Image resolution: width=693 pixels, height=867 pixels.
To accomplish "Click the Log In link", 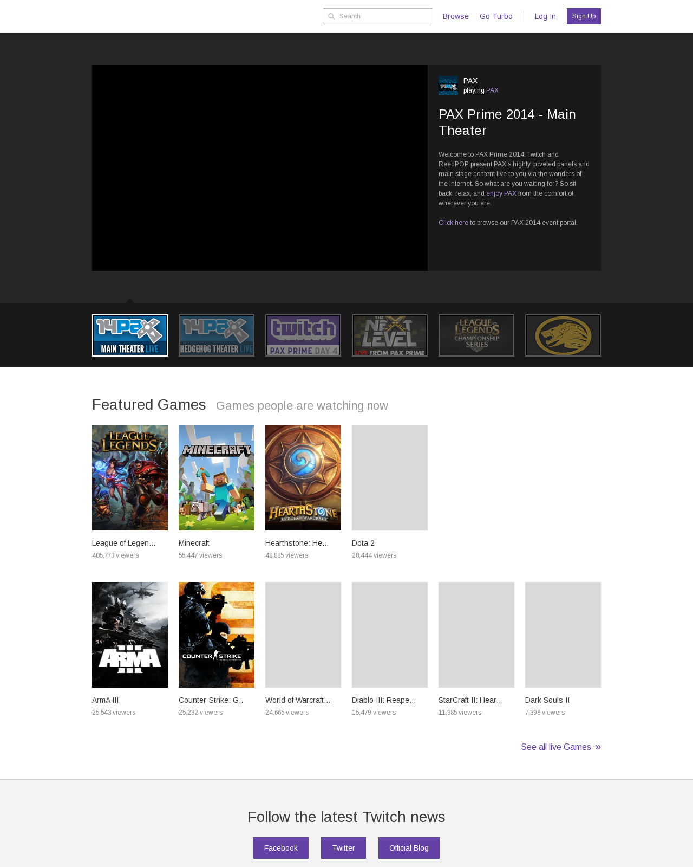I will [x=545, y=16].
